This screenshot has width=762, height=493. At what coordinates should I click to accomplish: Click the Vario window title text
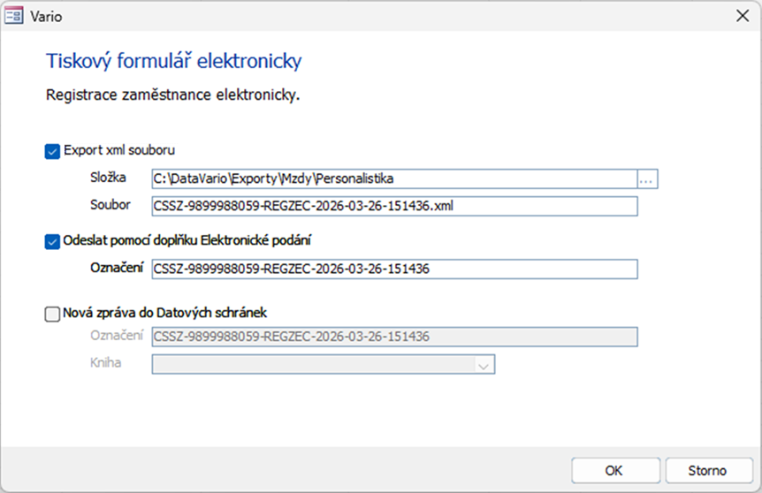(46, 17)
